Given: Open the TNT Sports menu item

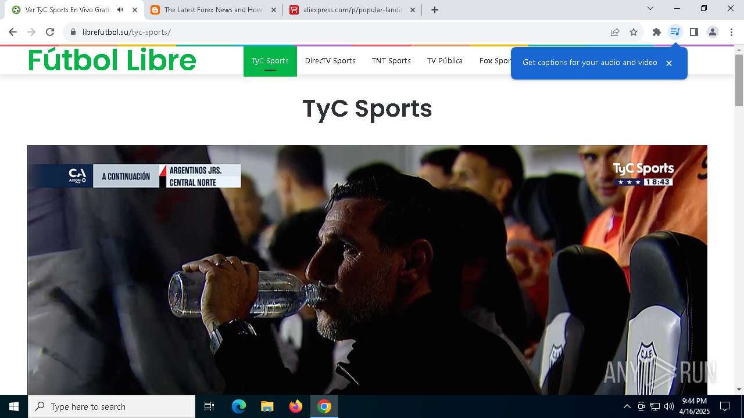Looking at the screenshot, I should click(391, 61).
